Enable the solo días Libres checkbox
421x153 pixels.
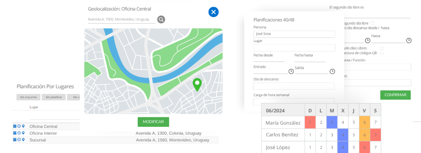382,48
